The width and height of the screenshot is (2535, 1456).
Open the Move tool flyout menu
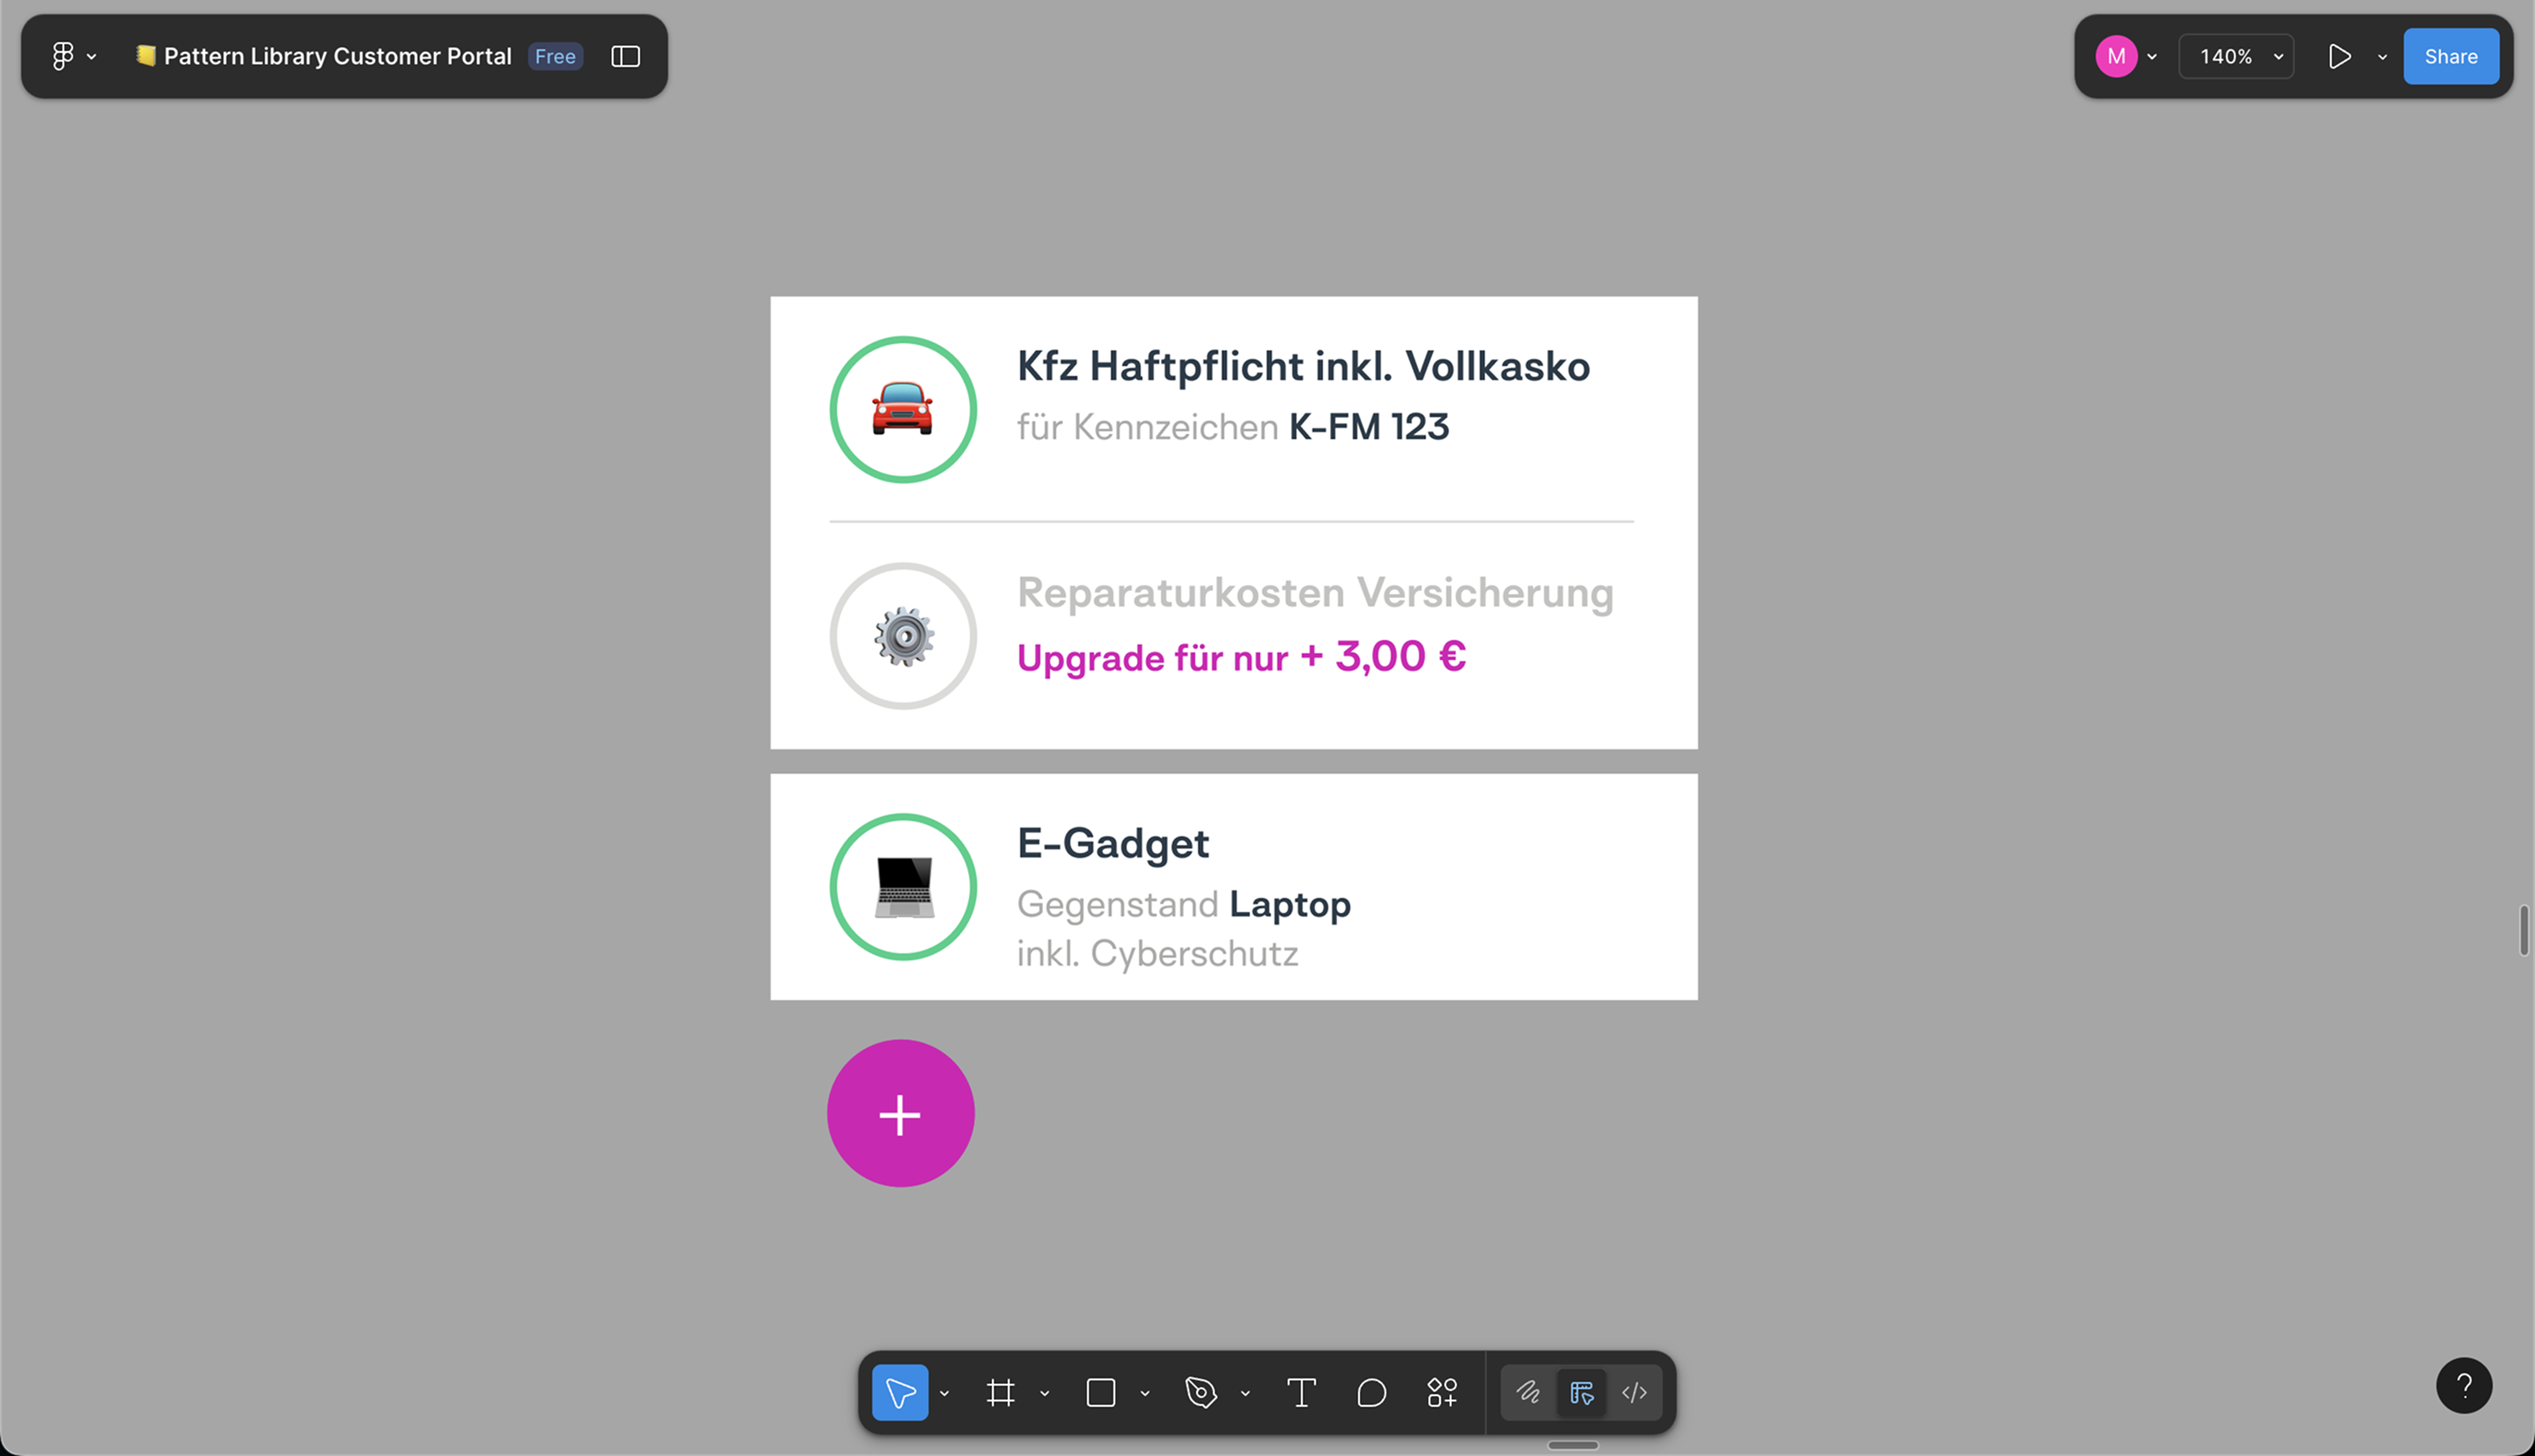tap(944, 1392)
